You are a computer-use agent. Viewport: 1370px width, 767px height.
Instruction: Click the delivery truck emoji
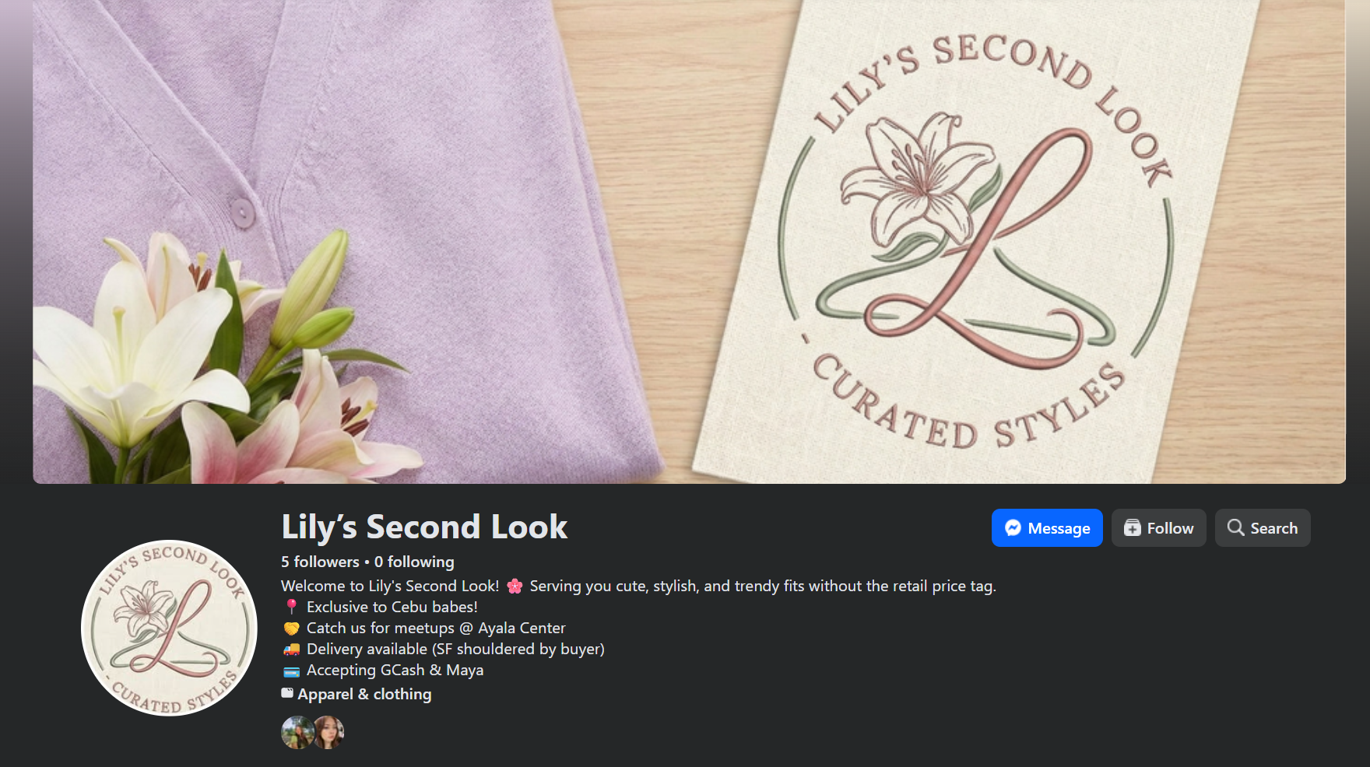(291, 649)
